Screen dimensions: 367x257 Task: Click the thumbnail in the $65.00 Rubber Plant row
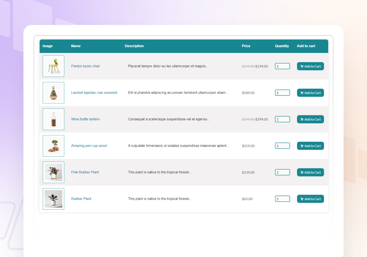click(x=54, y=199)
